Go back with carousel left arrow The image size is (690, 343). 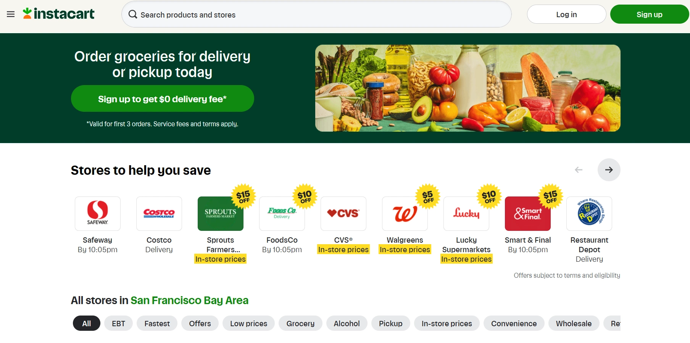tap(579, 170)
